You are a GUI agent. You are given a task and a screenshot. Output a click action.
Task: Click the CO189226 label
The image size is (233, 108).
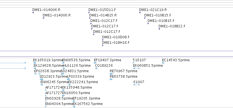coord(104,66)
